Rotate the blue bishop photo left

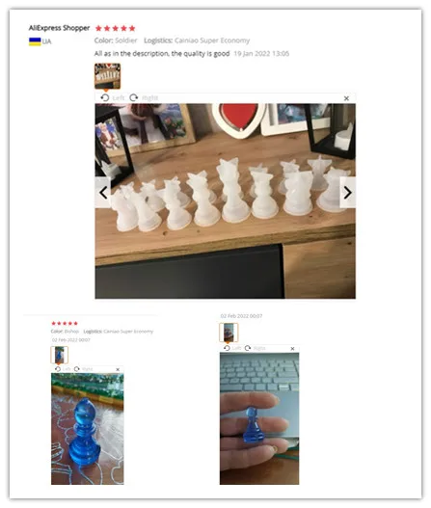pos(63,369)
